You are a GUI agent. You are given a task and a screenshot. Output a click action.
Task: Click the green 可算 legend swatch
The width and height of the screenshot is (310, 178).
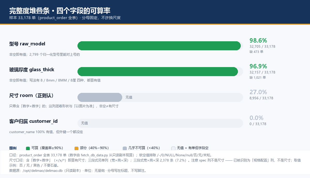tap(28, 148)
